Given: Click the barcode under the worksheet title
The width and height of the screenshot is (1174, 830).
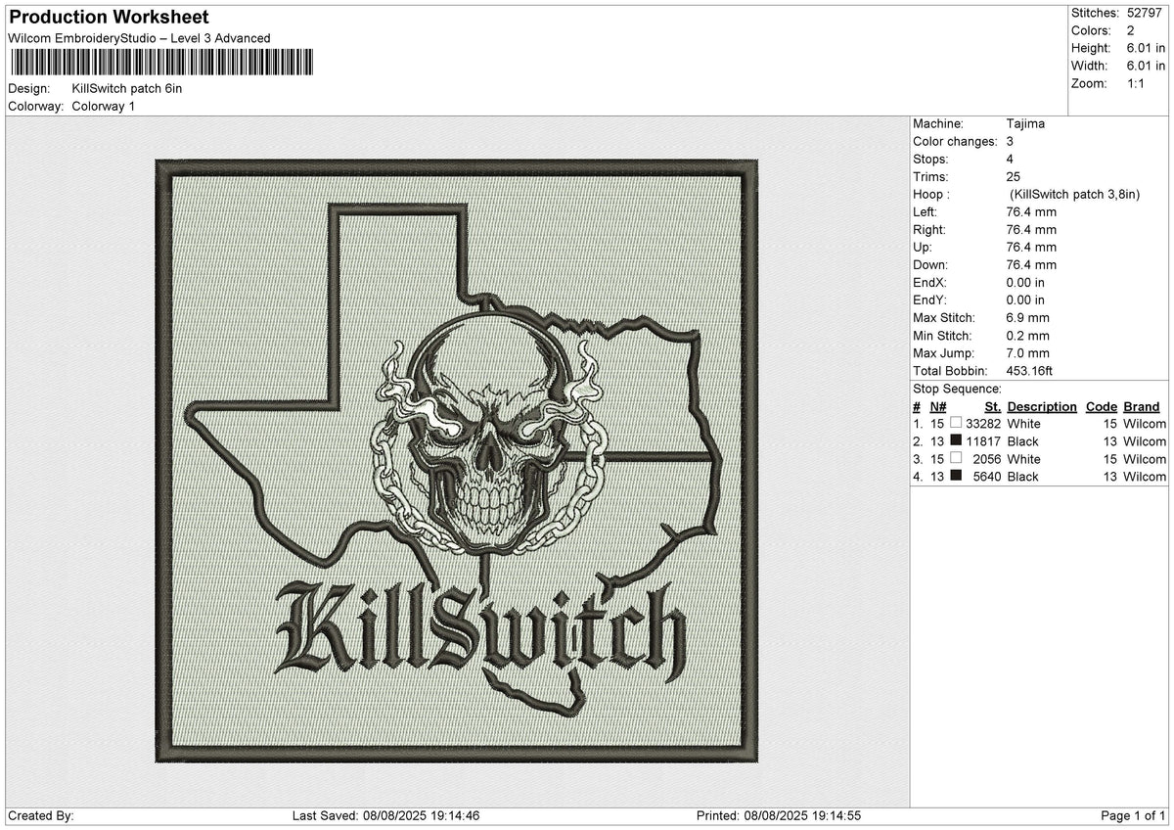Looking at the screenshot, I should click(161, 62).
